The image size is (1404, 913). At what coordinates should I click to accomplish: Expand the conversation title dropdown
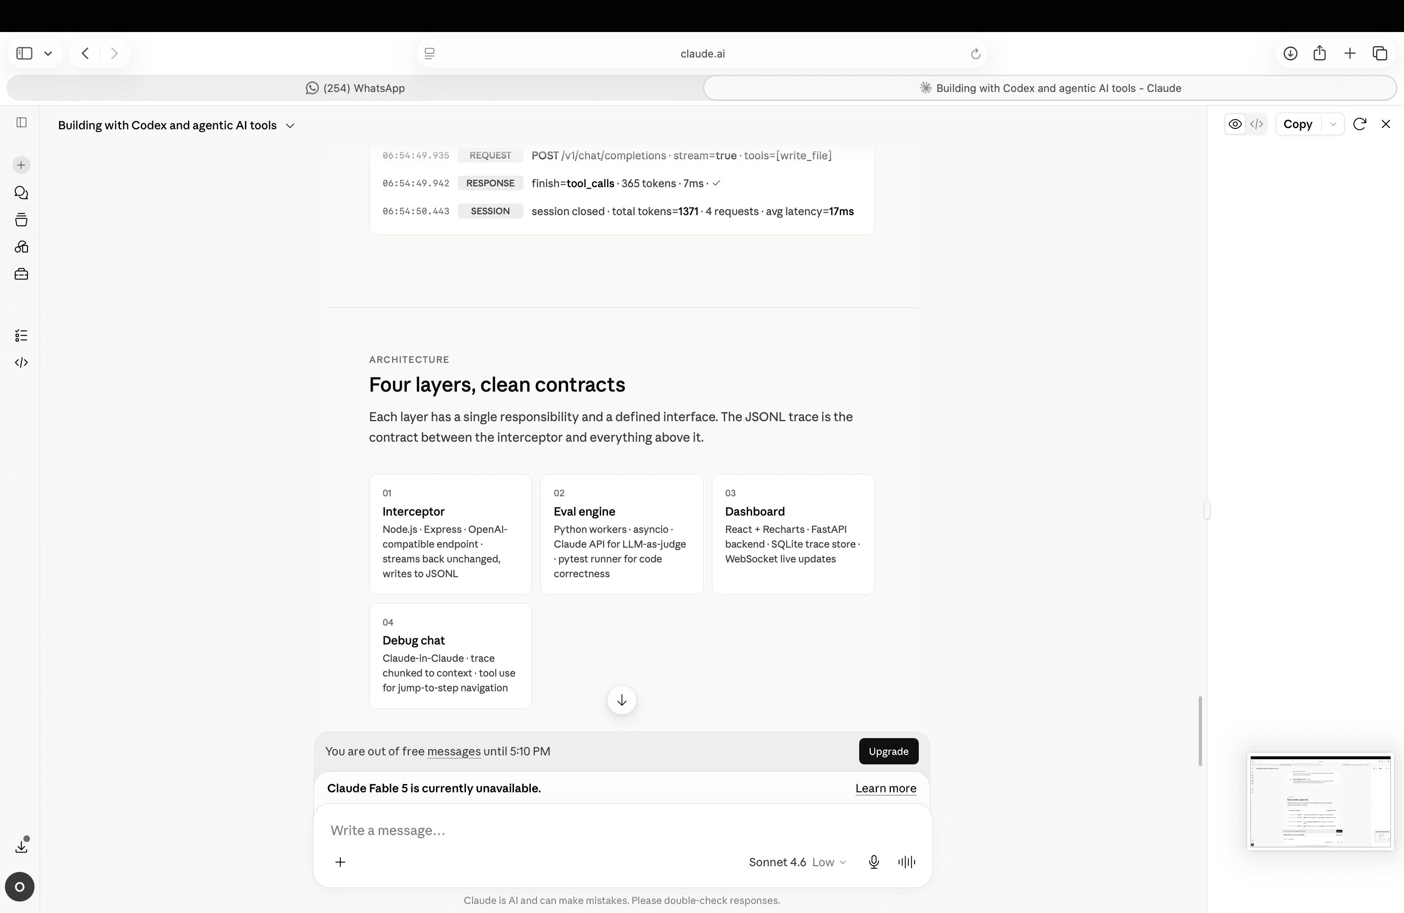click(x=290, y=126)
